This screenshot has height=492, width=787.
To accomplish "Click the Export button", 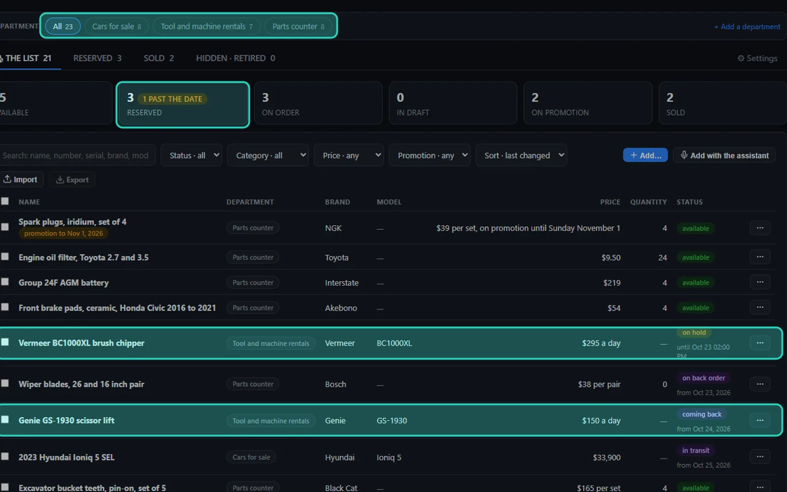I will coord(72,180).
